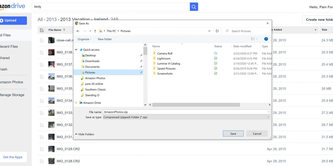Viewport: 333px width, 166px height.
Task: Open the Organize dropdown menu
Action: point(84,39)
